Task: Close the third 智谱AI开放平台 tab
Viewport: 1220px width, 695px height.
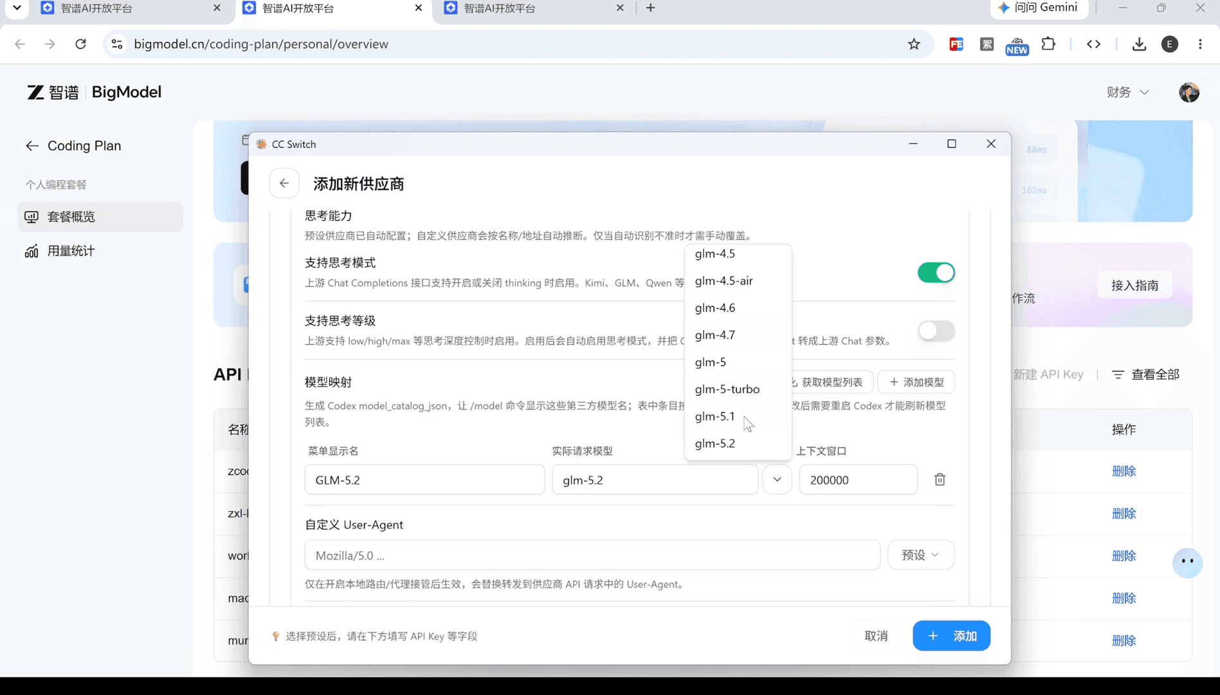Action: pyautogui.click(x=619, y=8)
